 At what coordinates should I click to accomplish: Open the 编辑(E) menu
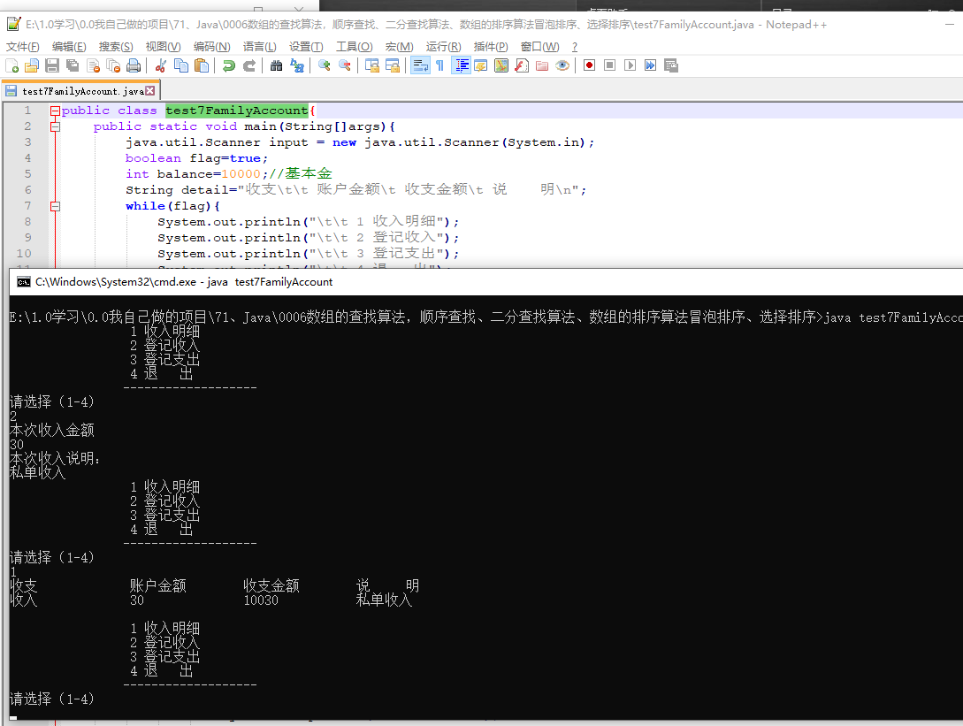pos(69,47)
